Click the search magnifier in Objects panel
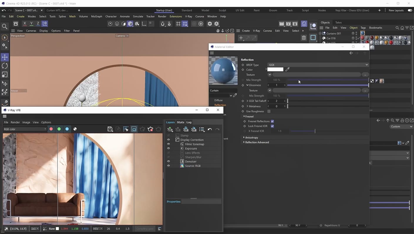The image size is (414, 234). (397, 28)
